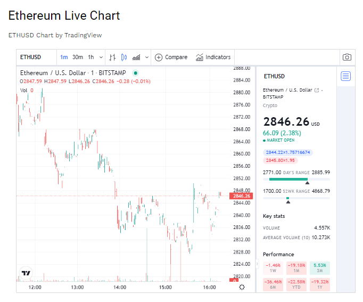The image size is (363, 302).
Task: Open the ETHUSD external link icon
Action: pyautogui.click(x=317, y=90)
